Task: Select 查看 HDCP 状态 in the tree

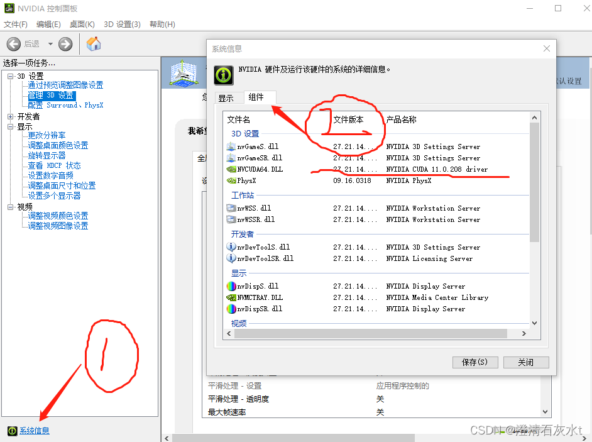Action: tap(54, 165)
